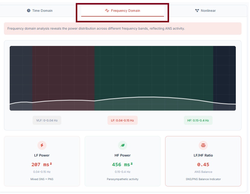Viewport: 250px width, 194px height.
Task: Click the frequency domain analysis info banner
Action: pos(123,28)
